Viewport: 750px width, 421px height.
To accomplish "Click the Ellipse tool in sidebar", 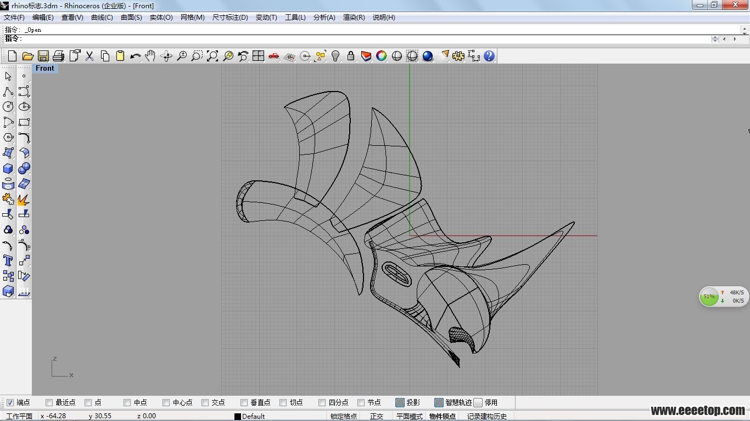I will tap(24, 107).
